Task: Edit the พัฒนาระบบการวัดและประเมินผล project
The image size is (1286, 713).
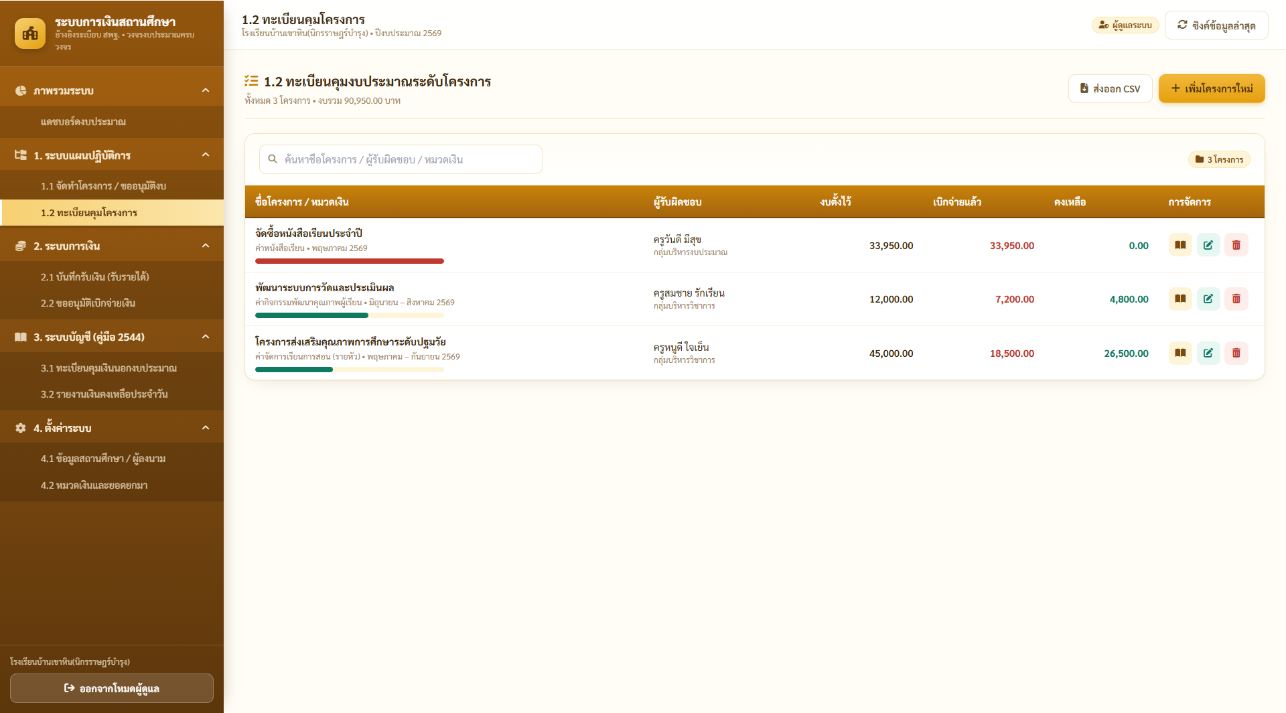Action: [x=1208, y=299]
